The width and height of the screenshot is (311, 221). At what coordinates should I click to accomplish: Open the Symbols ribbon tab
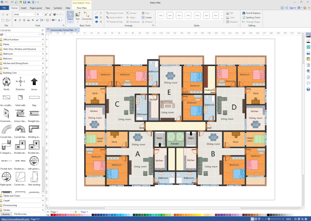[57, 8]
